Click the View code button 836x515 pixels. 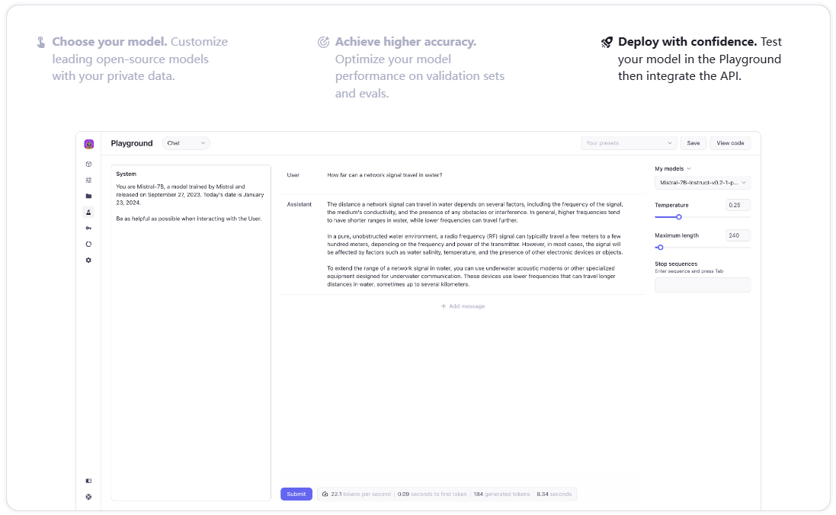coord(729,143)
